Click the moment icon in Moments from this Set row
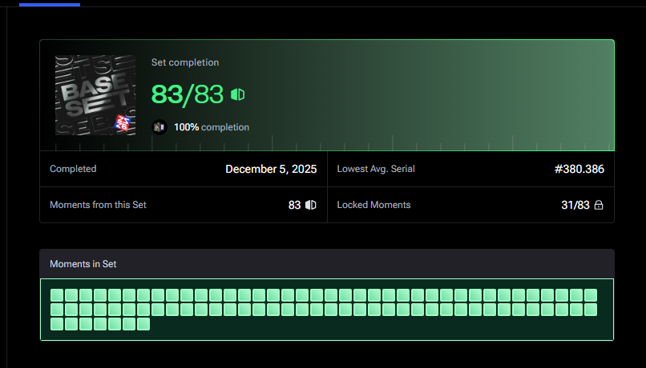This screenshot has height=368, width=646. click(x=311, y=205)
